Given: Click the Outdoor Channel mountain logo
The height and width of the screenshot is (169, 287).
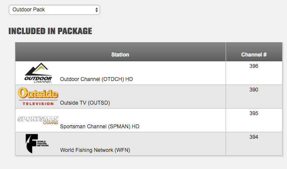Looking at the screenshot, I should coord(38,73).
